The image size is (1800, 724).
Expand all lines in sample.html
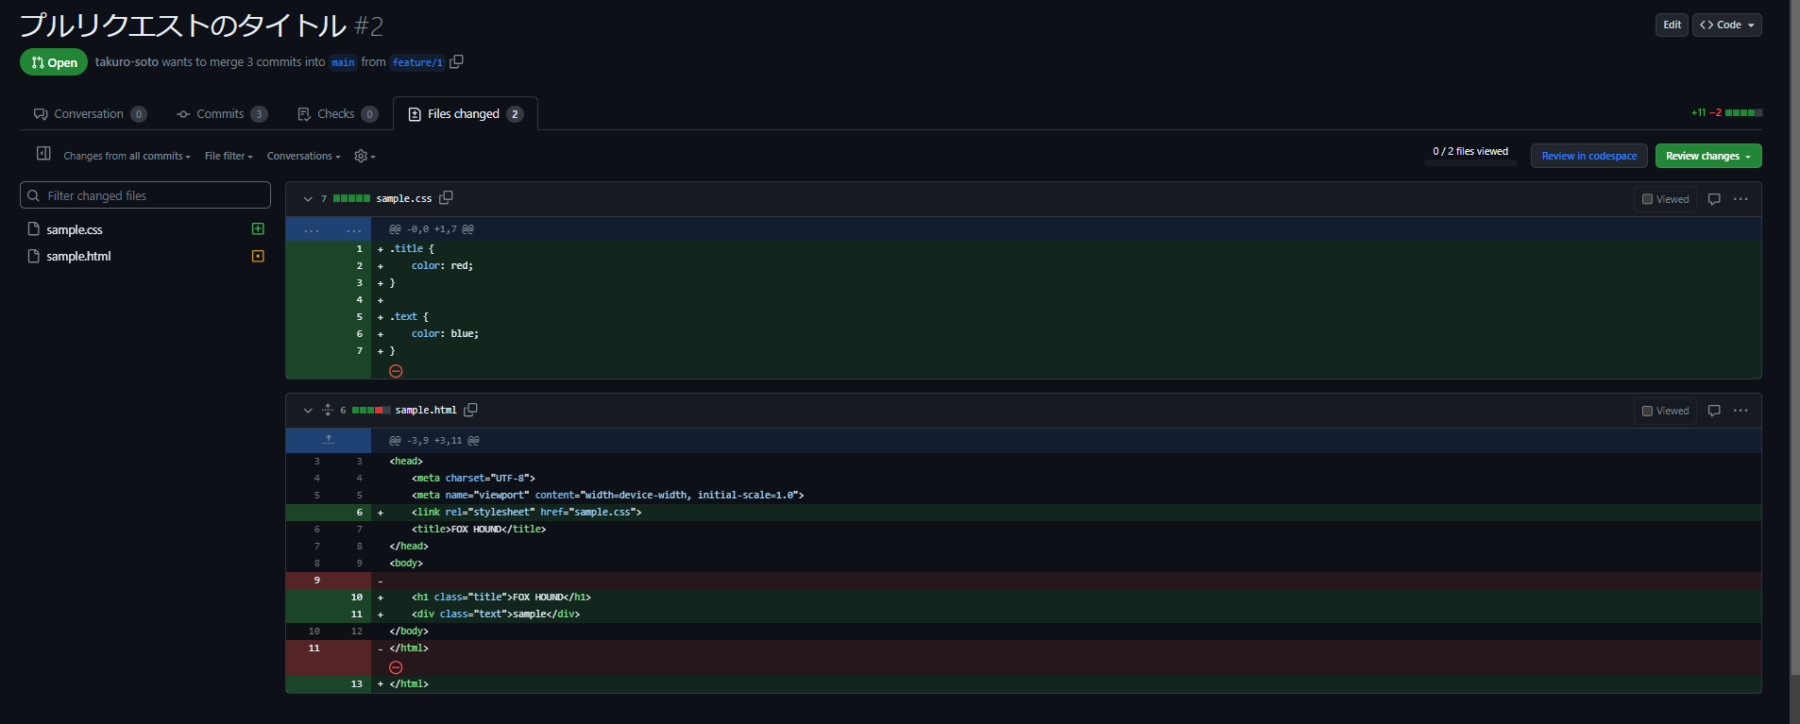[328, 410]
